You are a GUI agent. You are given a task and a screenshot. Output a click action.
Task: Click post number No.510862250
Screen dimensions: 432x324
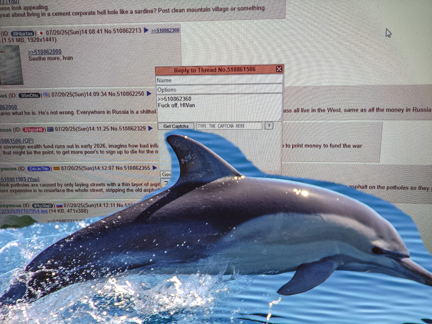coord(126,94)
